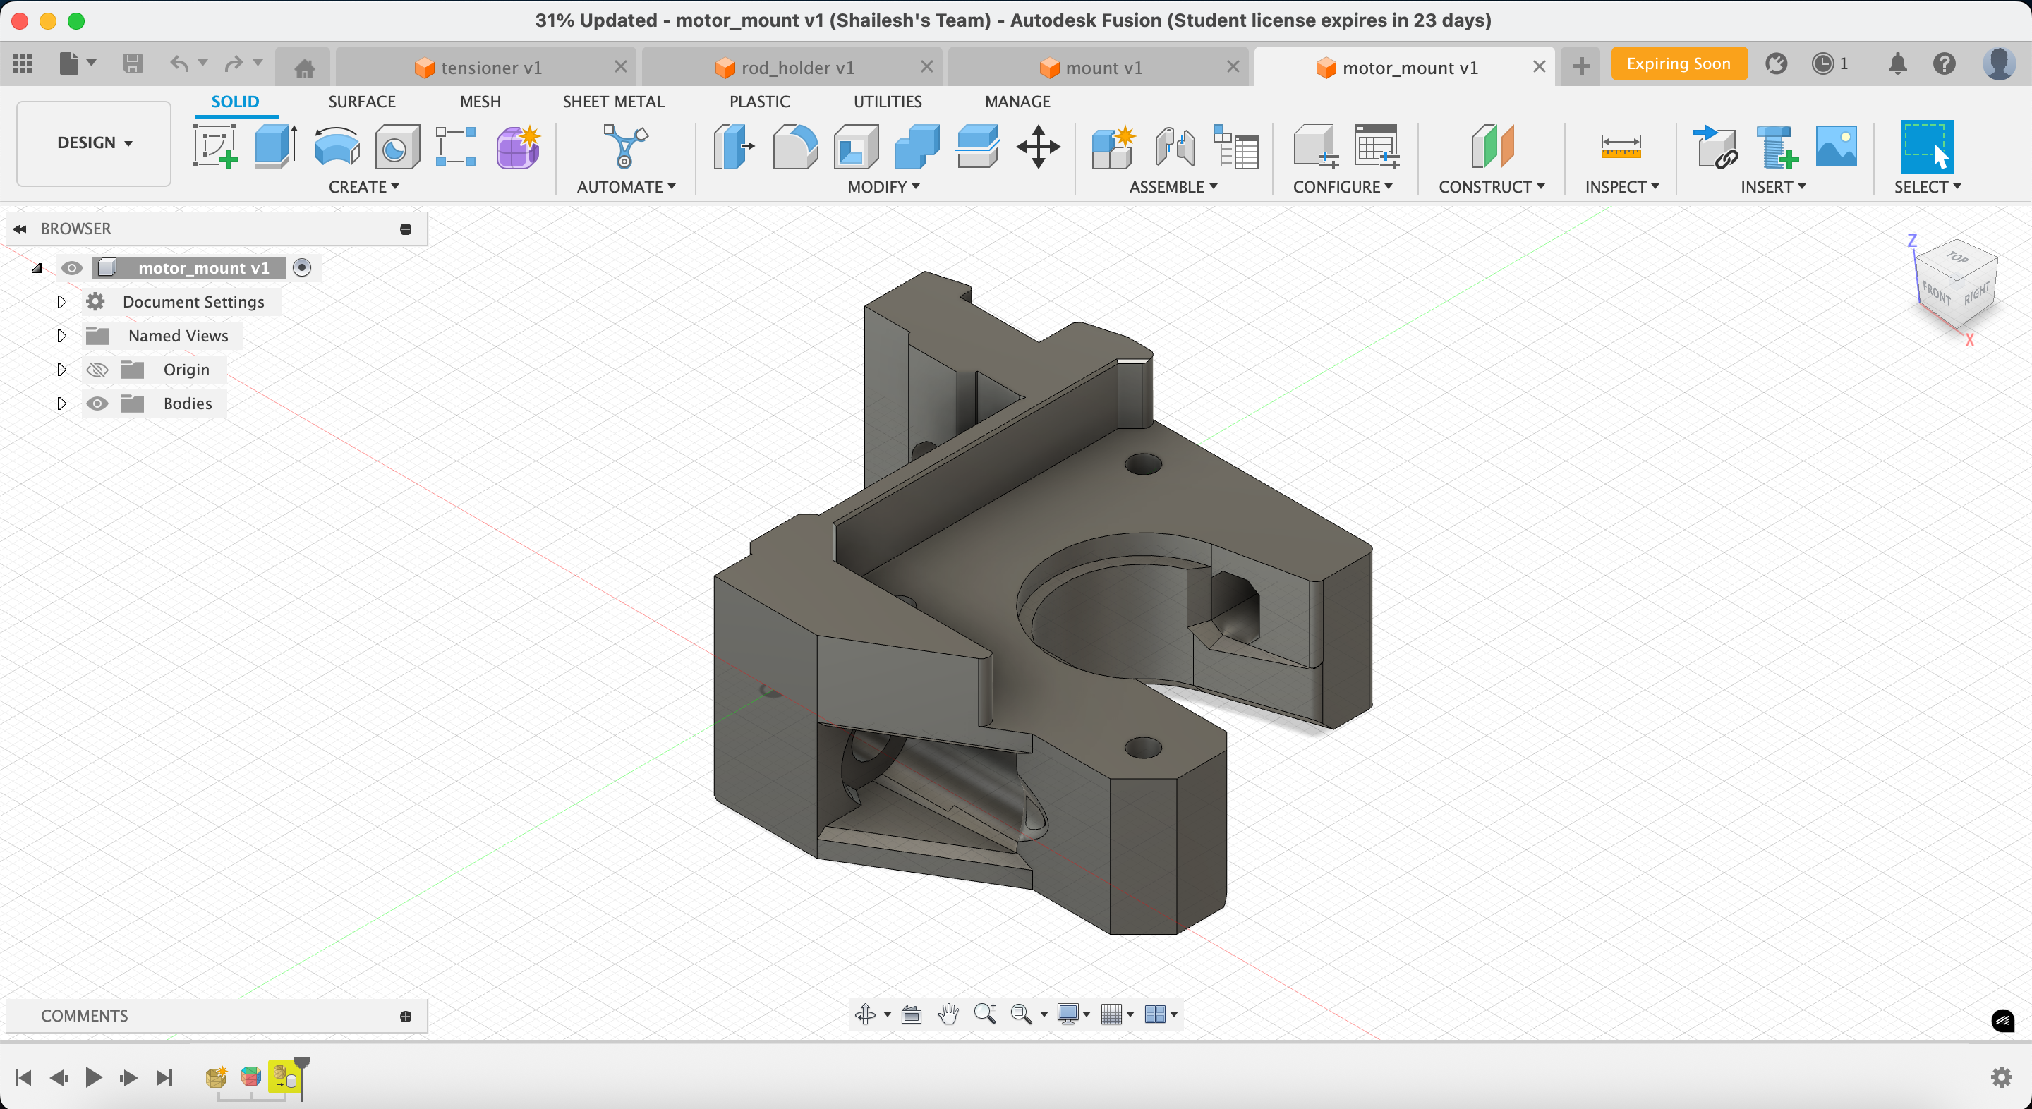Screen dimensions: 2032x1109
Task: Select the Hole tool
Action: click(x=397, y=146)
